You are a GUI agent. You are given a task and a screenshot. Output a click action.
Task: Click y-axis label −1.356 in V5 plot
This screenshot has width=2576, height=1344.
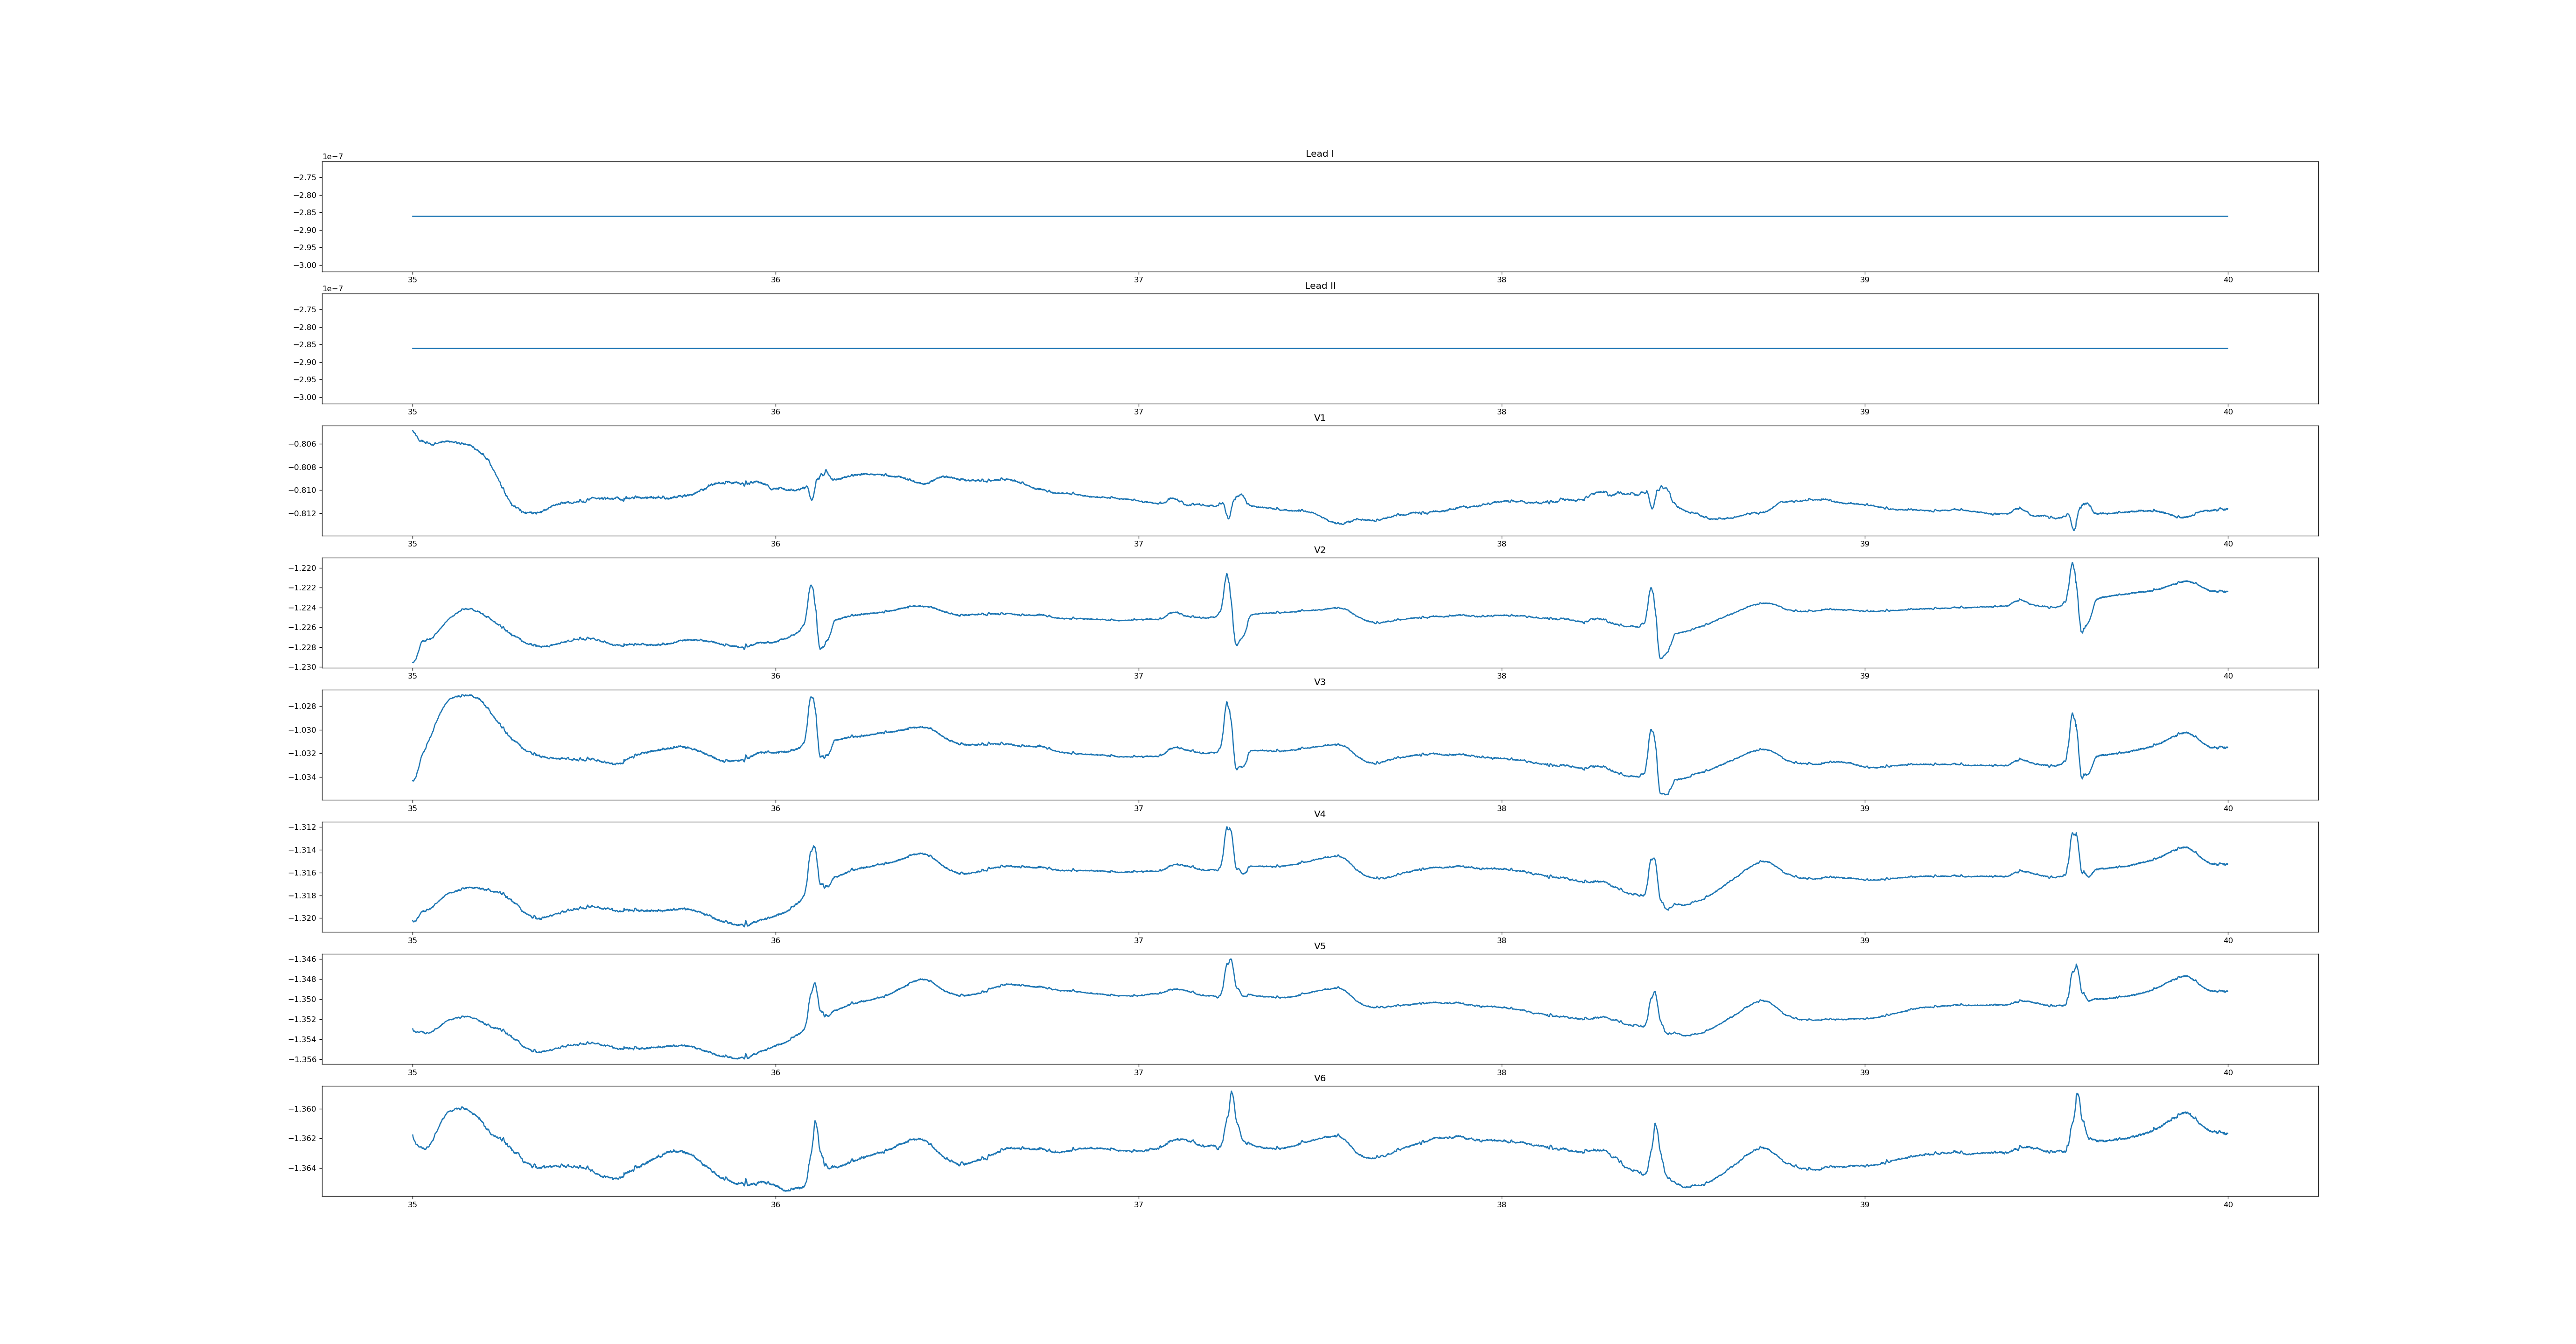tap(303, 1059)
